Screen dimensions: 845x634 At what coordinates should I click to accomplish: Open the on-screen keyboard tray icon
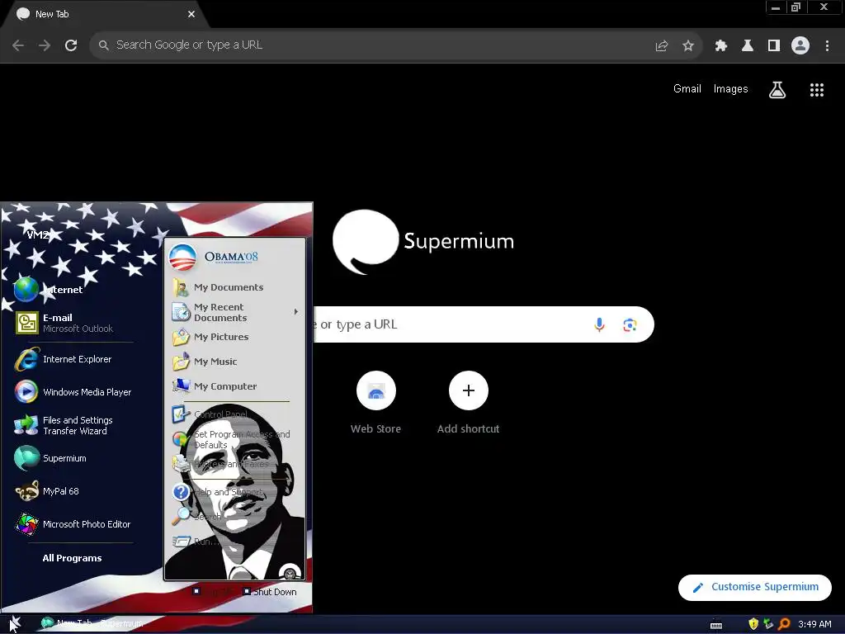point(716,625)
